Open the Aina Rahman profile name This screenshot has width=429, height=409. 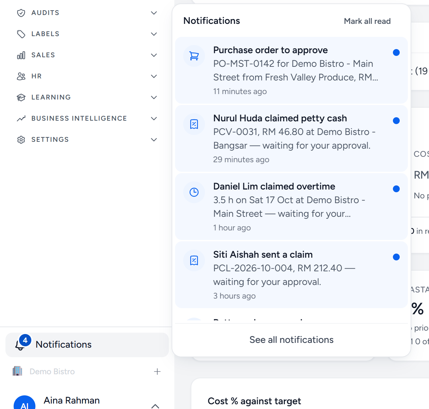coord(71,400)
